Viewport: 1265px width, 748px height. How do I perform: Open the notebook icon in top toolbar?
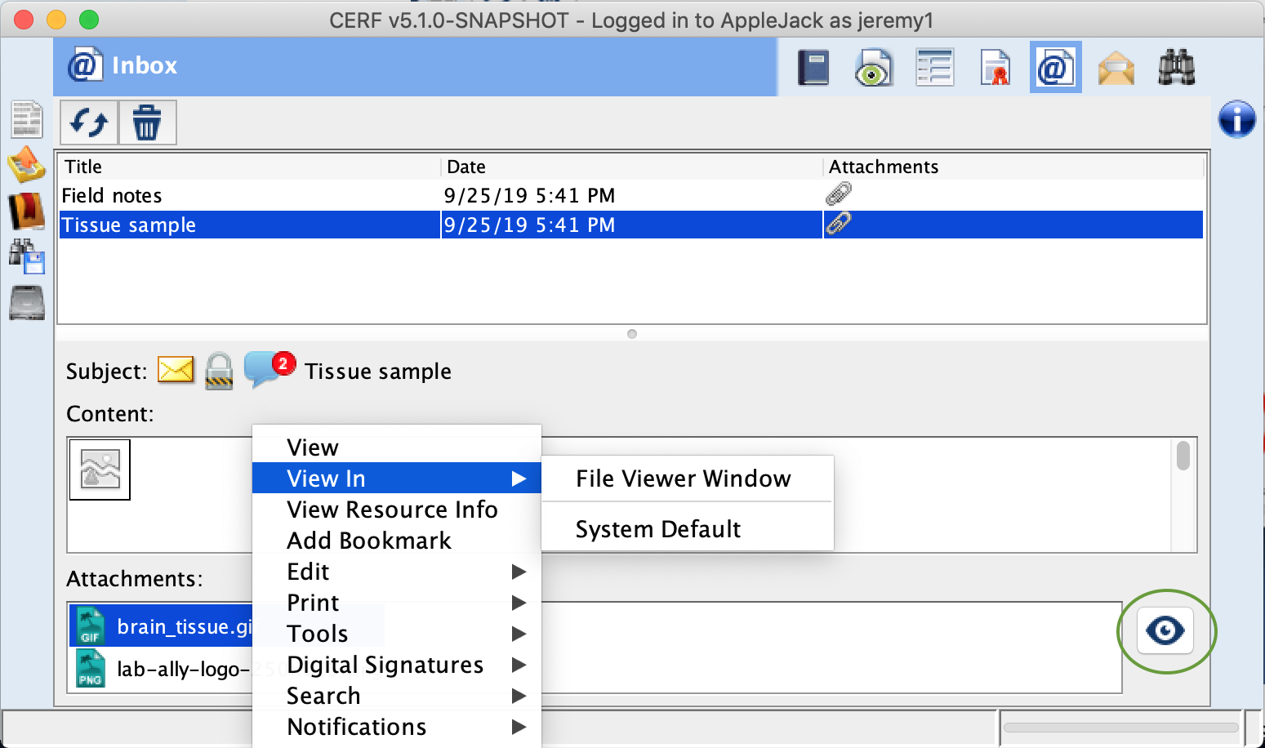[x=813, y=68]
